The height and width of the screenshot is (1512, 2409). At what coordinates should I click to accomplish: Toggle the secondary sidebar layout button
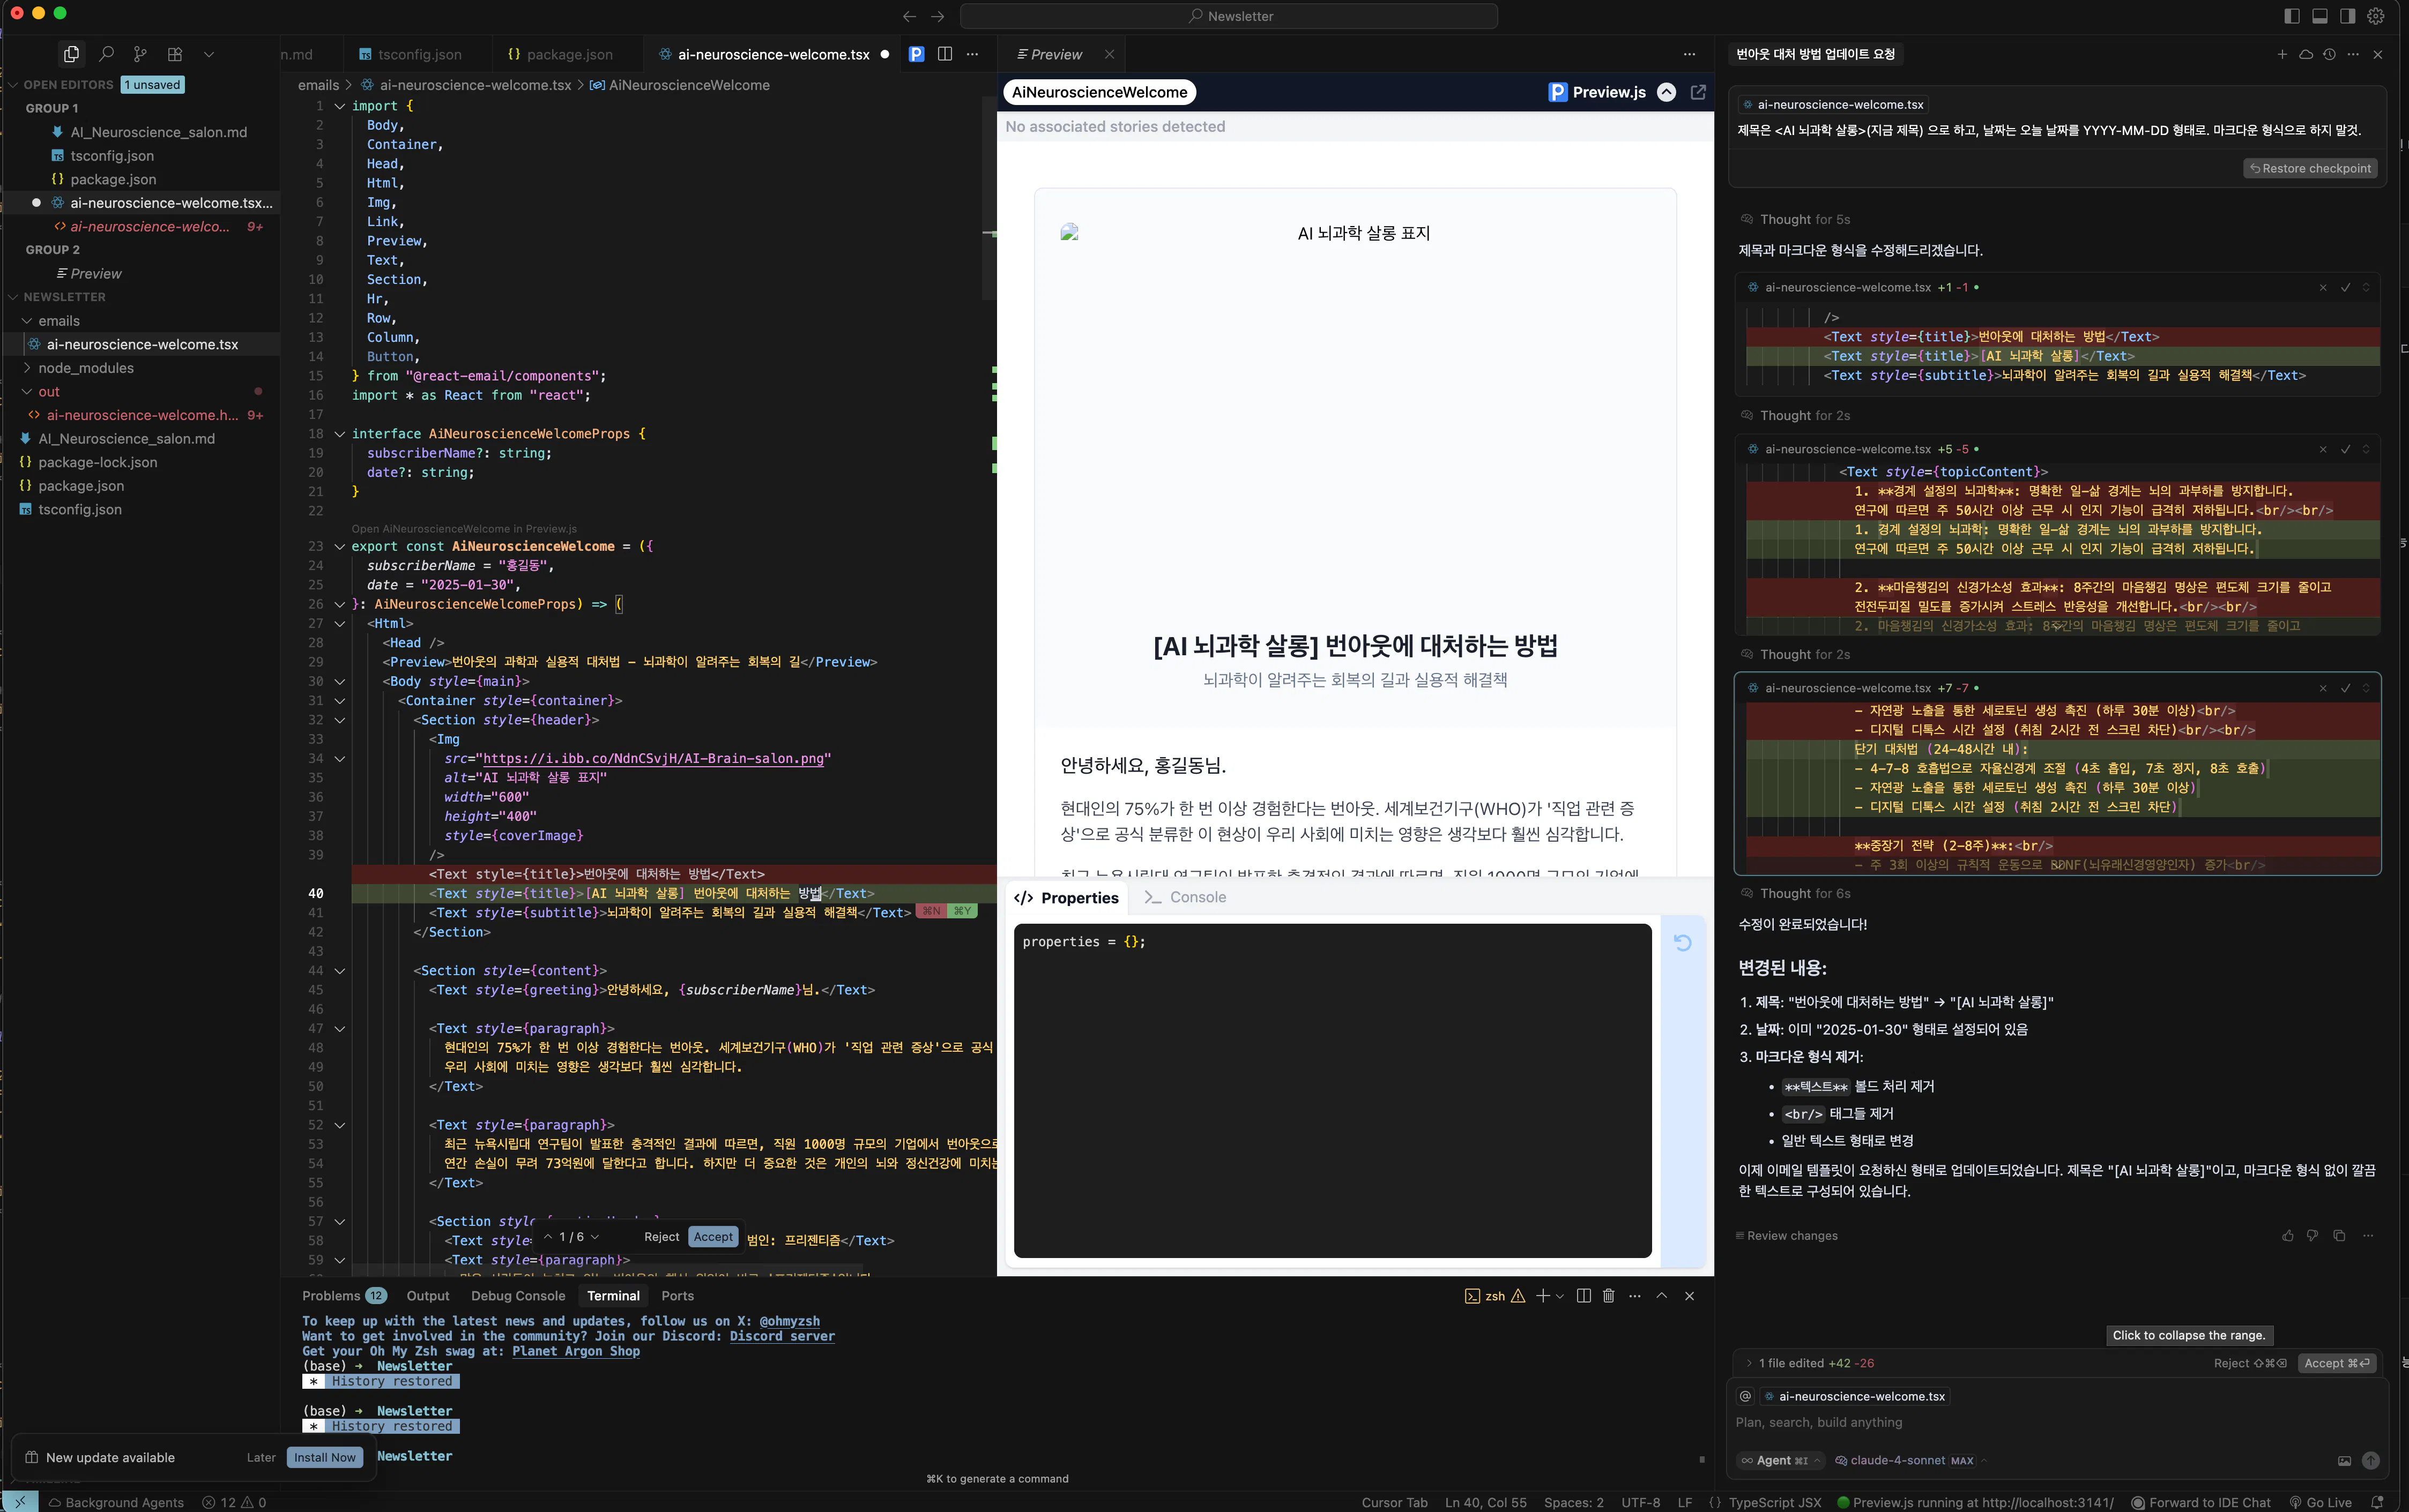[2347, 16]
